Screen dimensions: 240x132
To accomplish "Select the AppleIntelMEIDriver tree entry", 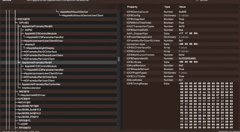I will [34, 95].
